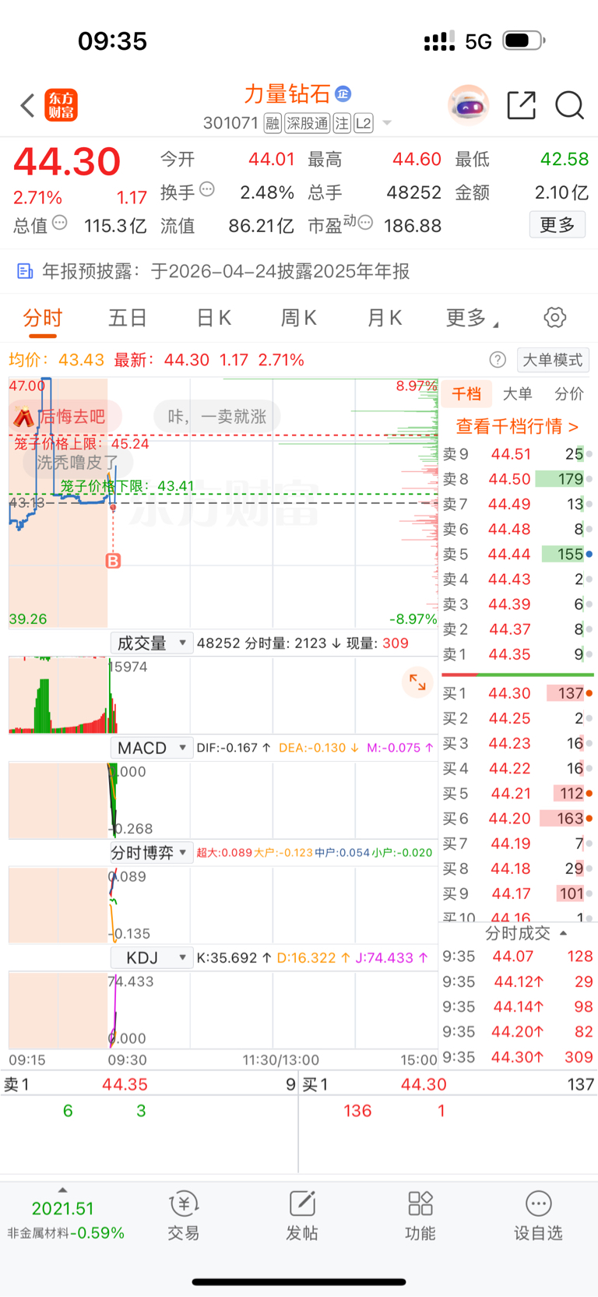Tap info icon next to 换手
This screenshot has width=598, height=1297.
pyautogui.click(x=207, y=189)
